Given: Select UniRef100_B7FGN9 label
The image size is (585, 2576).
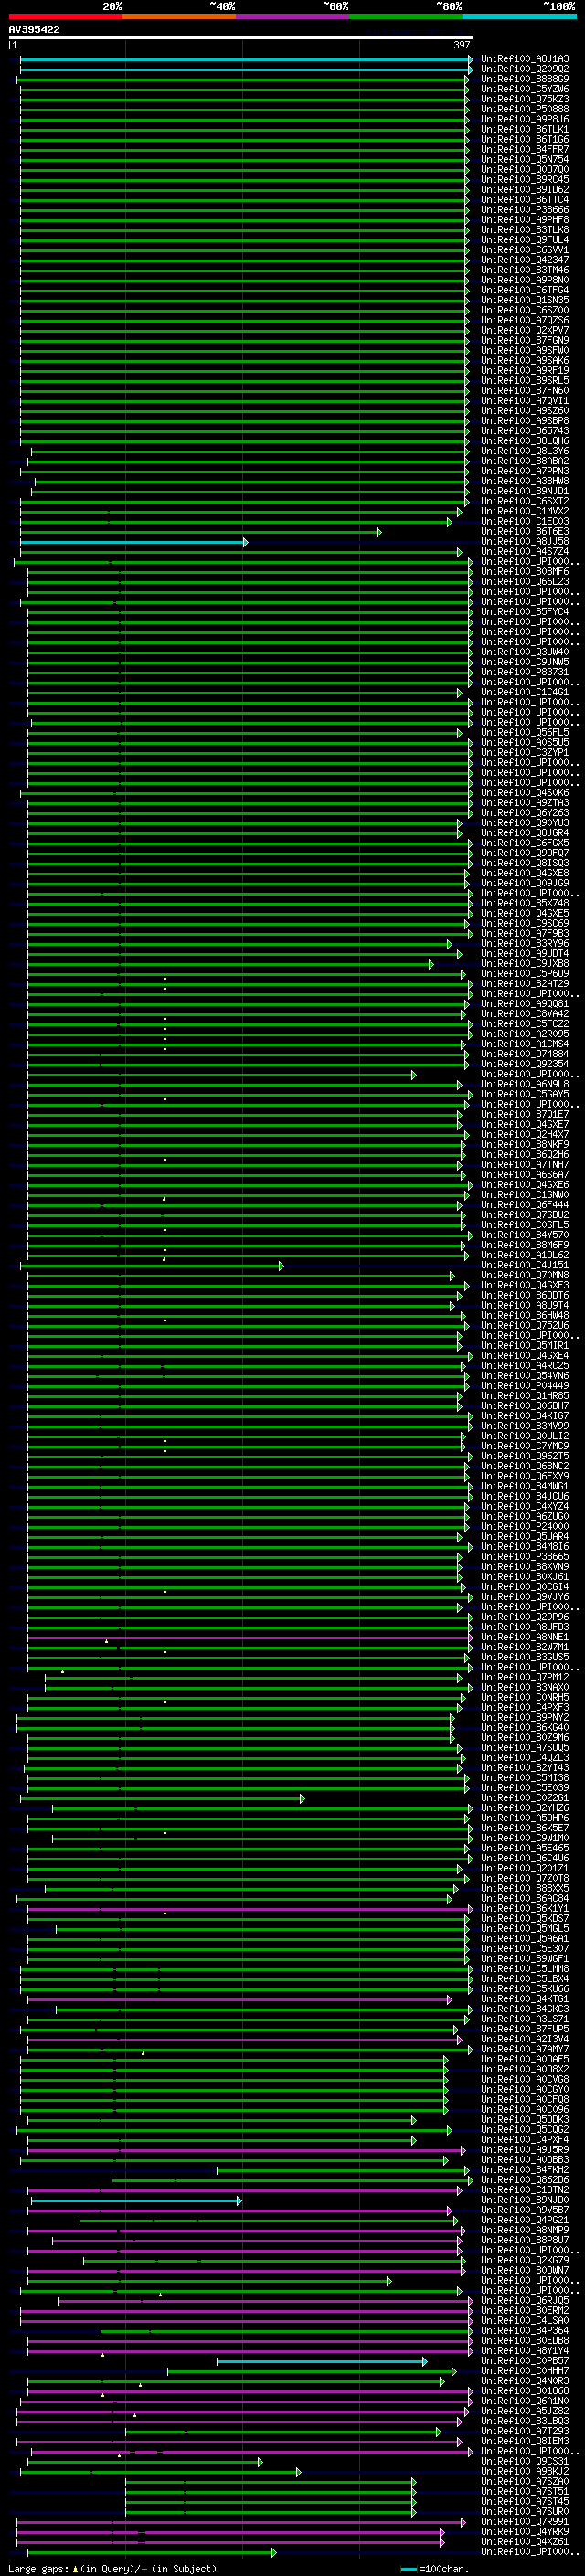Looking at the screenshot, I should point(525,340).
